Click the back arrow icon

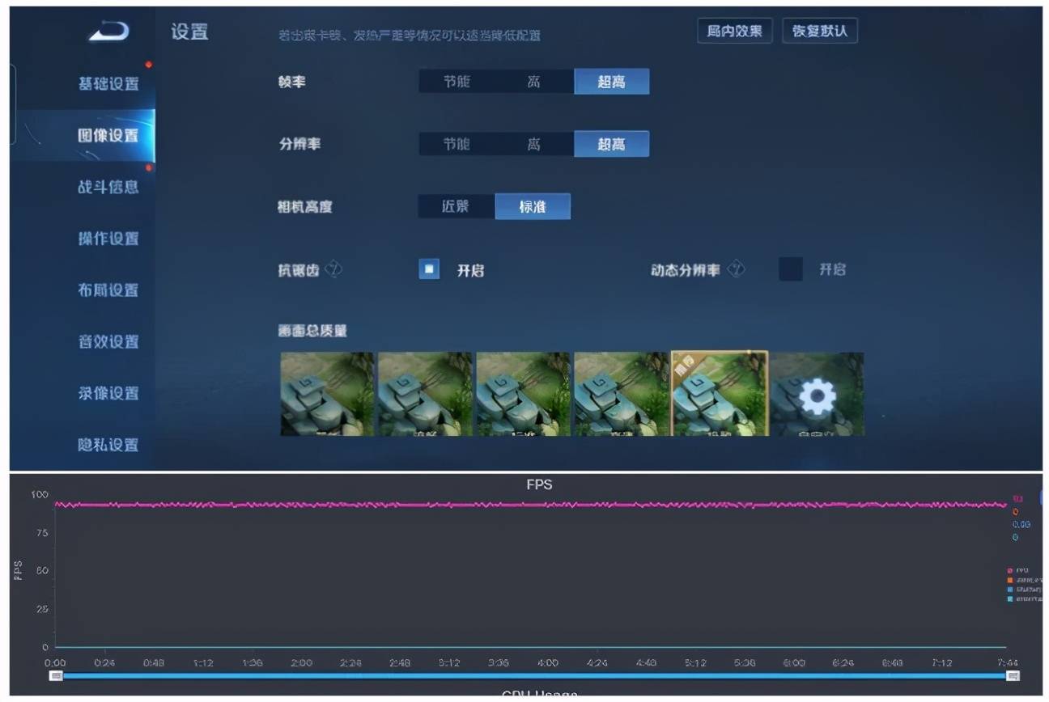point(109,32)
